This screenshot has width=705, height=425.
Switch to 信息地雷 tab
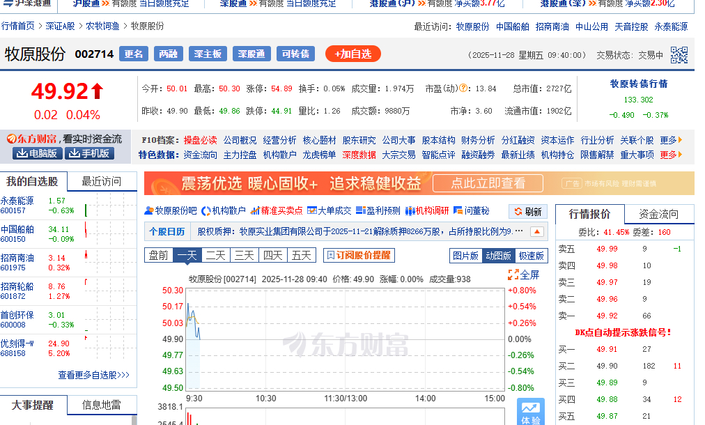point(102,405)
